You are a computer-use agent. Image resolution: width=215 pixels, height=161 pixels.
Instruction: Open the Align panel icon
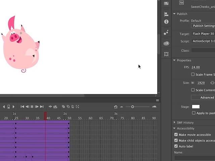[166, 14]
